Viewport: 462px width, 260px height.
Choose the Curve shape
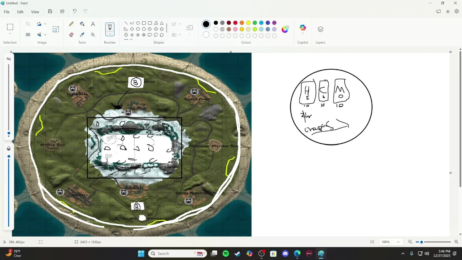click(132, 23)
